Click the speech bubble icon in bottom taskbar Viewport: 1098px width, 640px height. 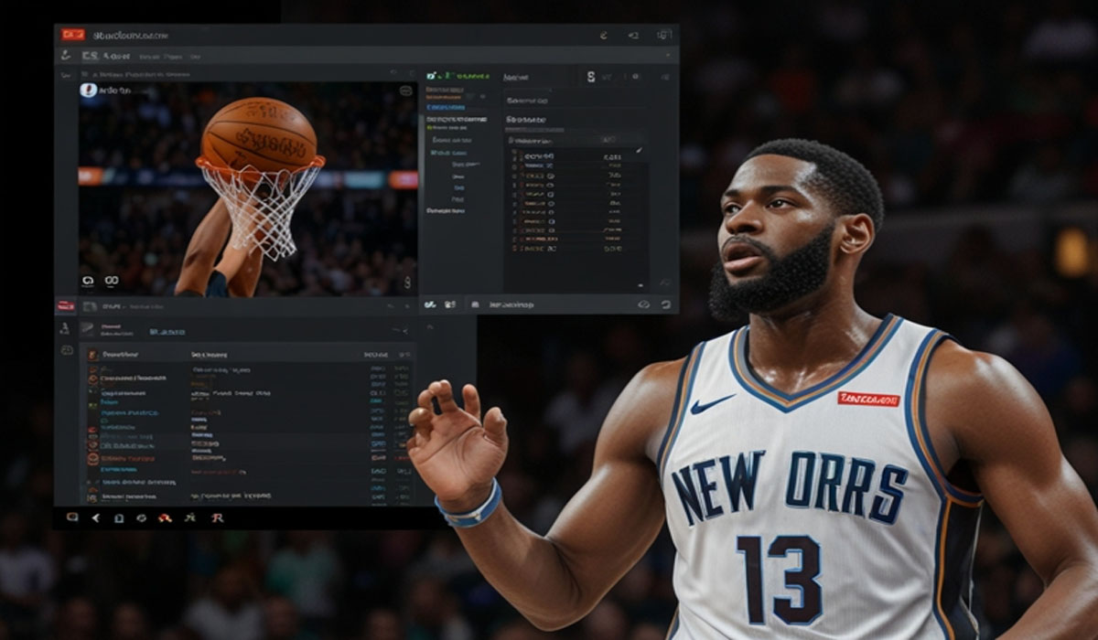72,517
